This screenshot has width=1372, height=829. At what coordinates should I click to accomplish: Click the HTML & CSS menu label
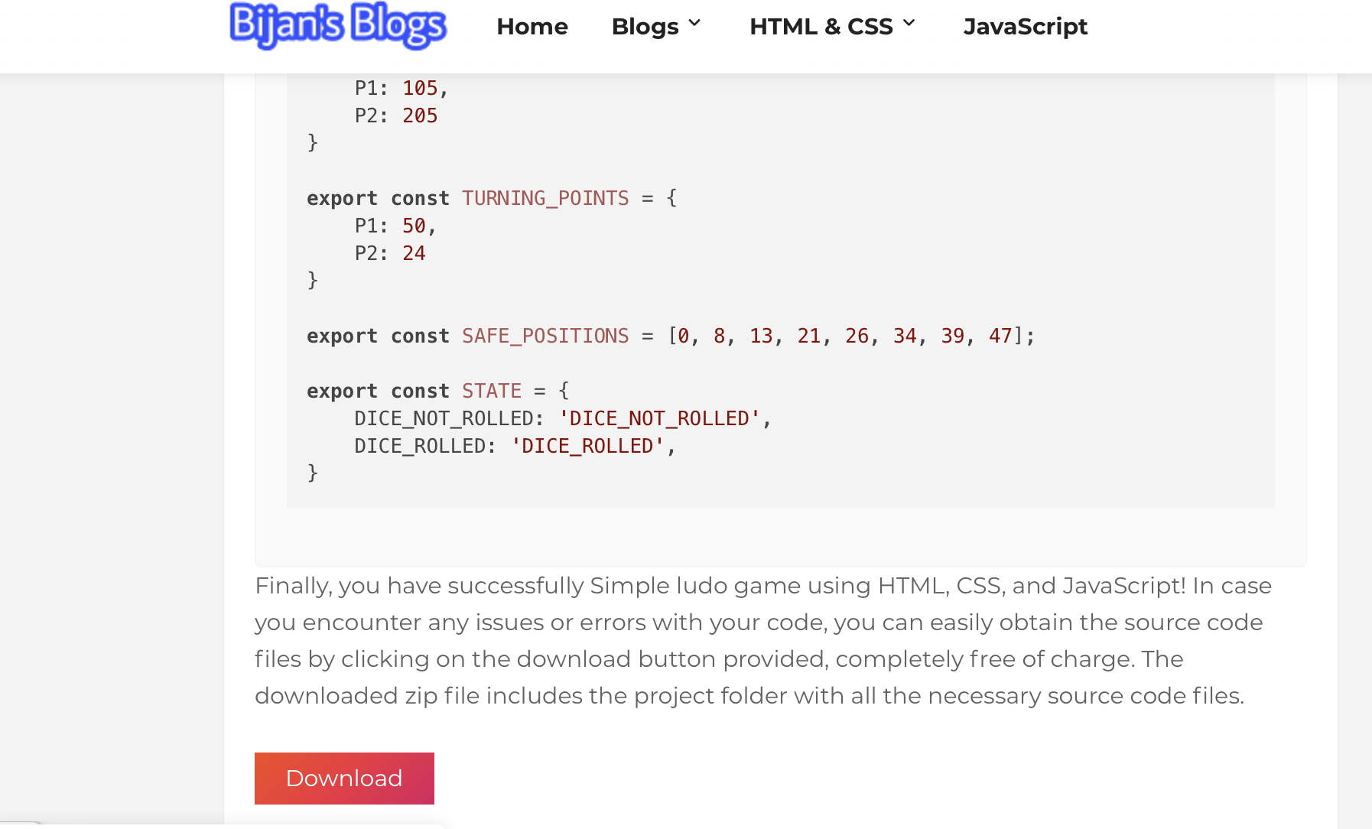[821, 27]
